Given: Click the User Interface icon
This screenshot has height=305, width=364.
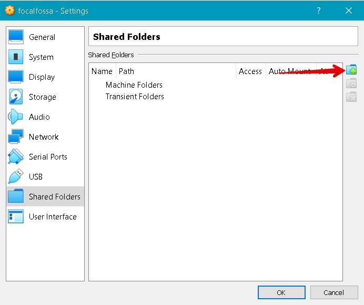Looking at the screenshot, I should pos(16,217).
